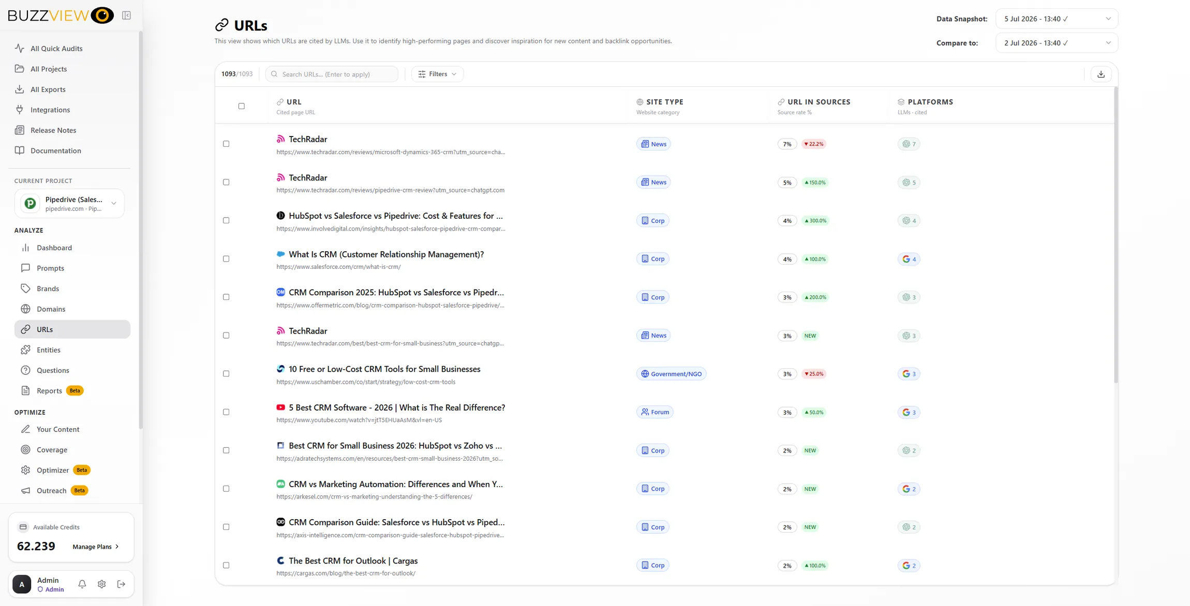The image size is (1190, 606).
Task: Click the Search URLs input field
Action: (332, 74)
